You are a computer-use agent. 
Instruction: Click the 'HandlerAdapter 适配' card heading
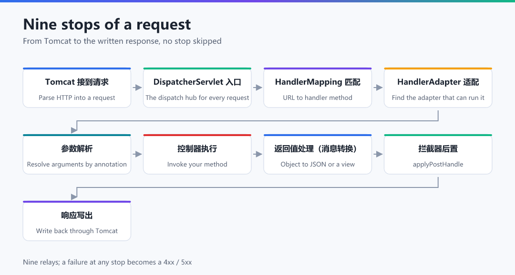point(438,82)
